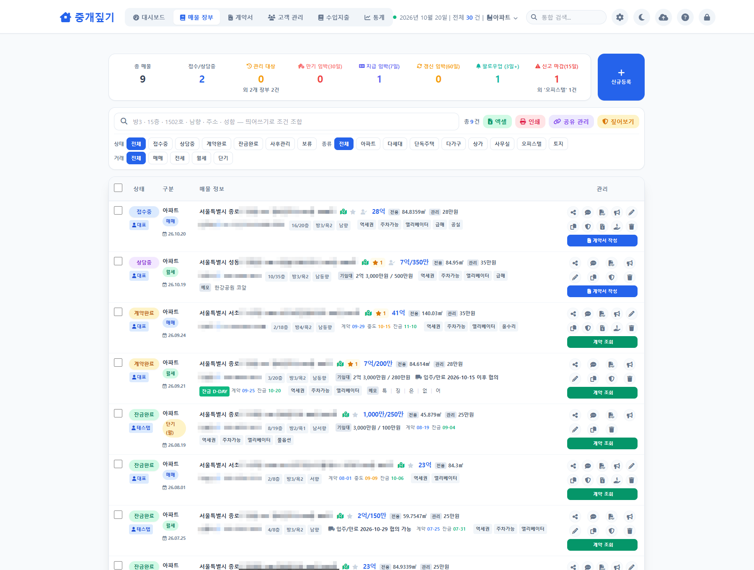Viewport: 754px width, 570px height.
Task: Open the chat icon on the 7억/200만 listing
Action: pyautogui.click(x=593, y=365)
